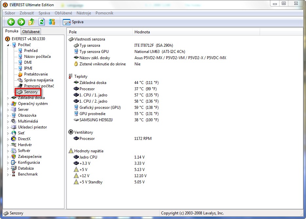
Task: Switch to the Obľúbené tab
Action: click(x=31, y=32)
